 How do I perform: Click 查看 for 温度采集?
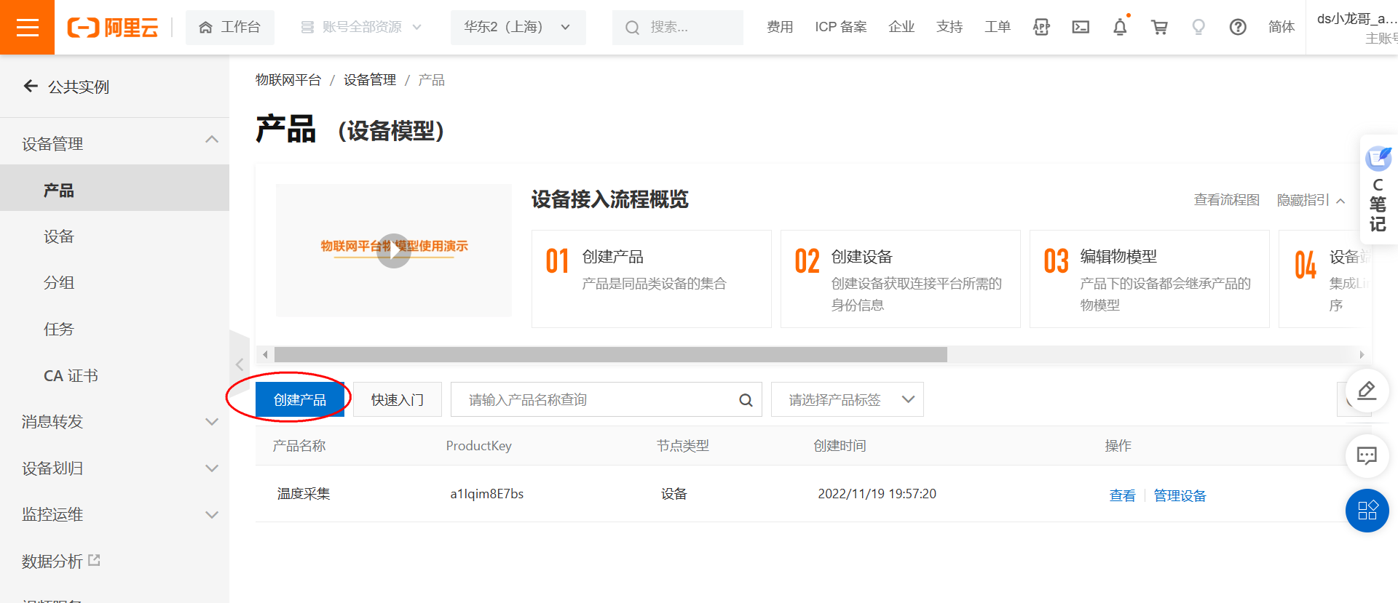pos(1122,495)
